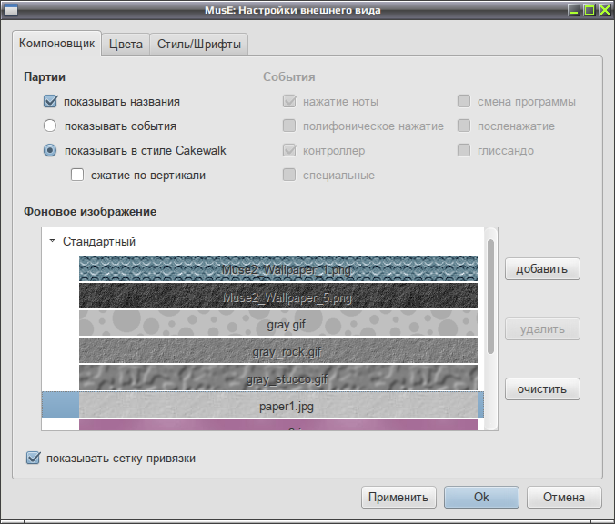
Task: Choose the Muse2_Wallpaper_1.png background
Action: tap(278, 268)
